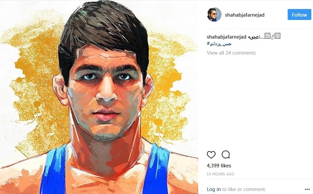Click the Persian caption word اعجوبه

point(254,37)
